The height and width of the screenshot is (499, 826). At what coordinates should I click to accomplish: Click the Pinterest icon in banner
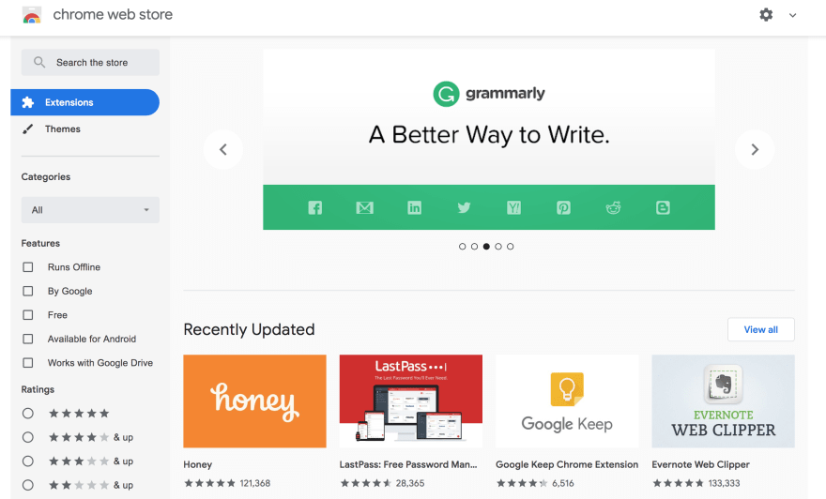pyautogui.click(x=564, y=207)
